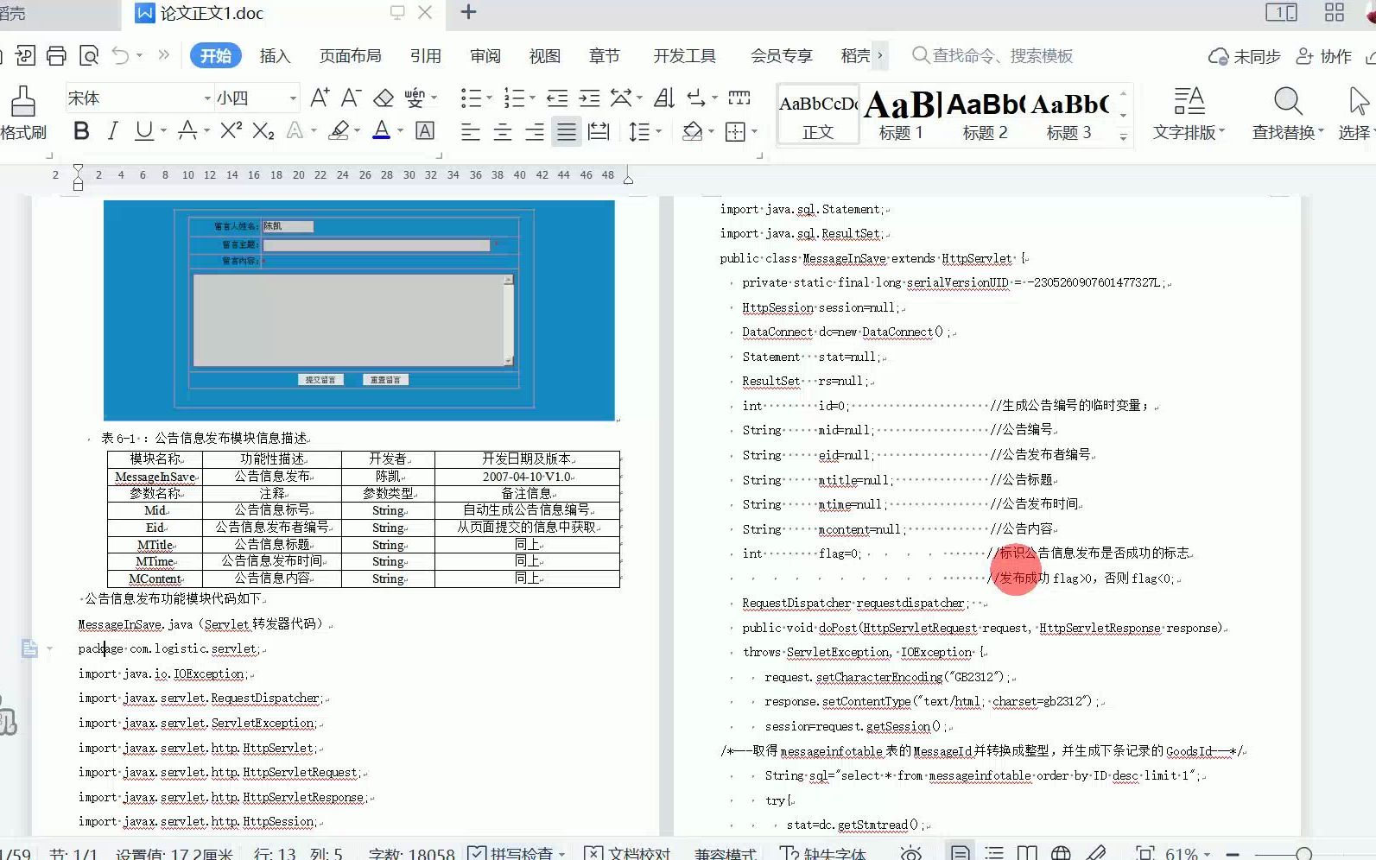This screenshot has height=860, width=1376.
Task: Click the 未同步 sync status button
Action: tap(1244, 56)
